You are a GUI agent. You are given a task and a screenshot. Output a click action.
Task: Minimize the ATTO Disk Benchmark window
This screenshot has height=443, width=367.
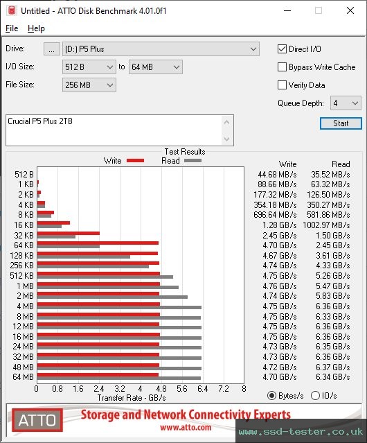(287, 10)
